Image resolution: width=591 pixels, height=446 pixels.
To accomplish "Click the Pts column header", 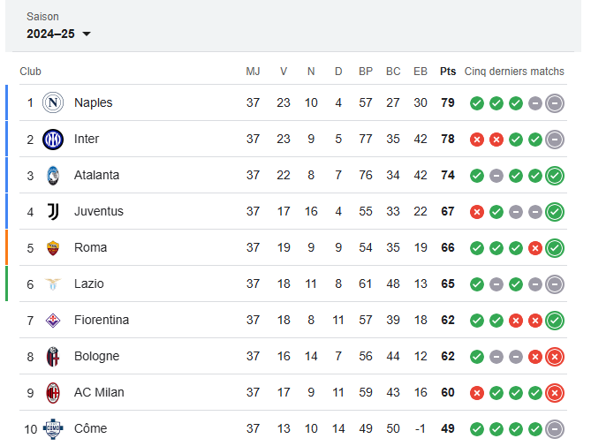I will (448, 72).
